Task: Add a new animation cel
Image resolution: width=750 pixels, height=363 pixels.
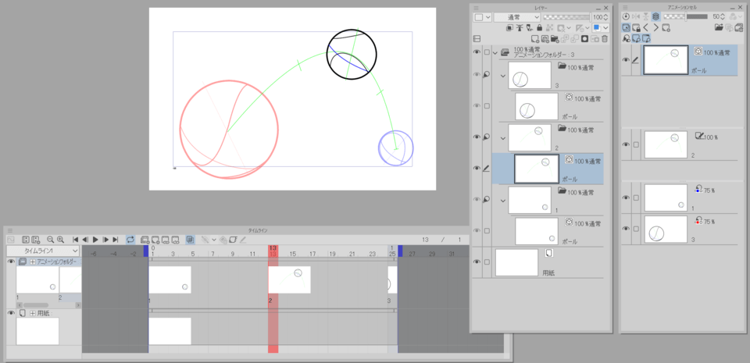Action: (155, 240)
